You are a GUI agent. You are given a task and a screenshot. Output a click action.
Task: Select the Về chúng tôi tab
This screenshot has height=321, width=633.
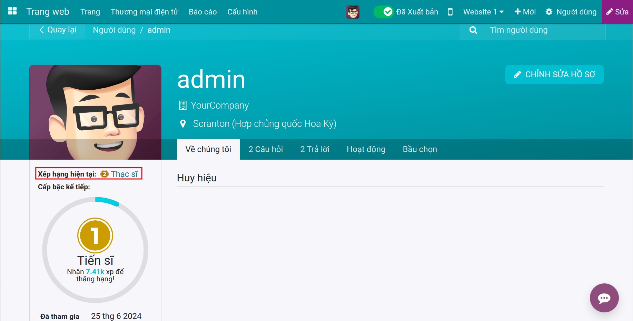pos(208,149)
